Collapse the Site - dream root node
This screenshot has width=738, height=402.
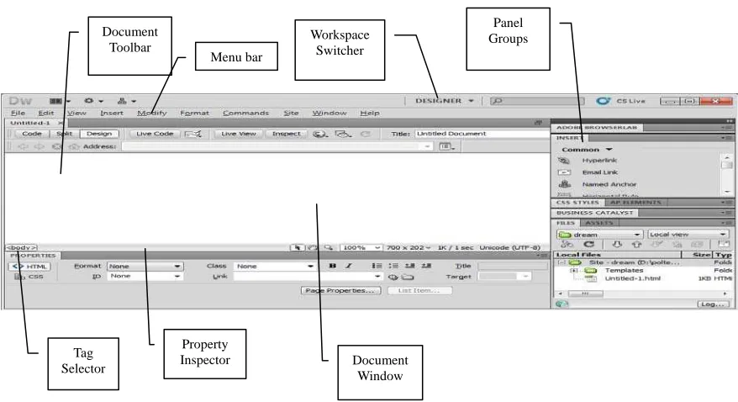[561, 262]
